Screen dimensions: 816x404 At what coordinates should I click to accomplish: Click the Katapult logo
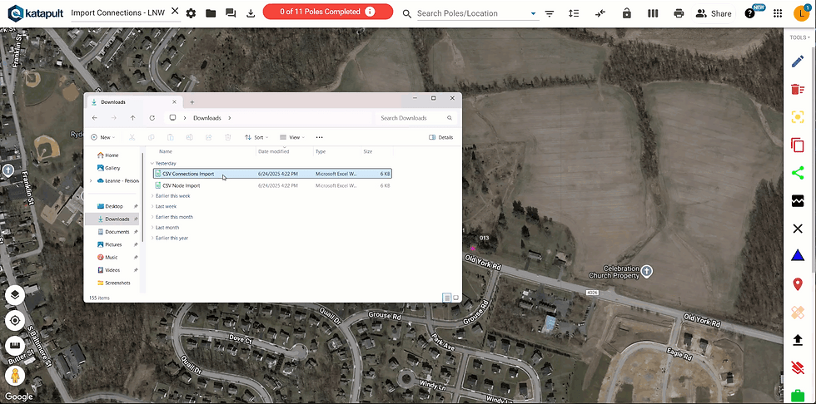tap(34, 13)
